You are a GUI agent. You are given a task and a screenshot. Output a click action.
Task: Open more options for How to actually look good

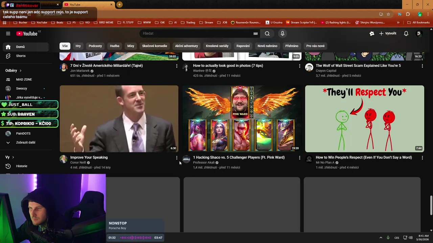point(299,66)
